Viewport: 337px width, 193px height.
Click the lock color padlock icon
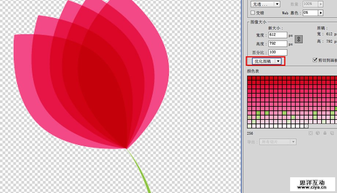325,133
